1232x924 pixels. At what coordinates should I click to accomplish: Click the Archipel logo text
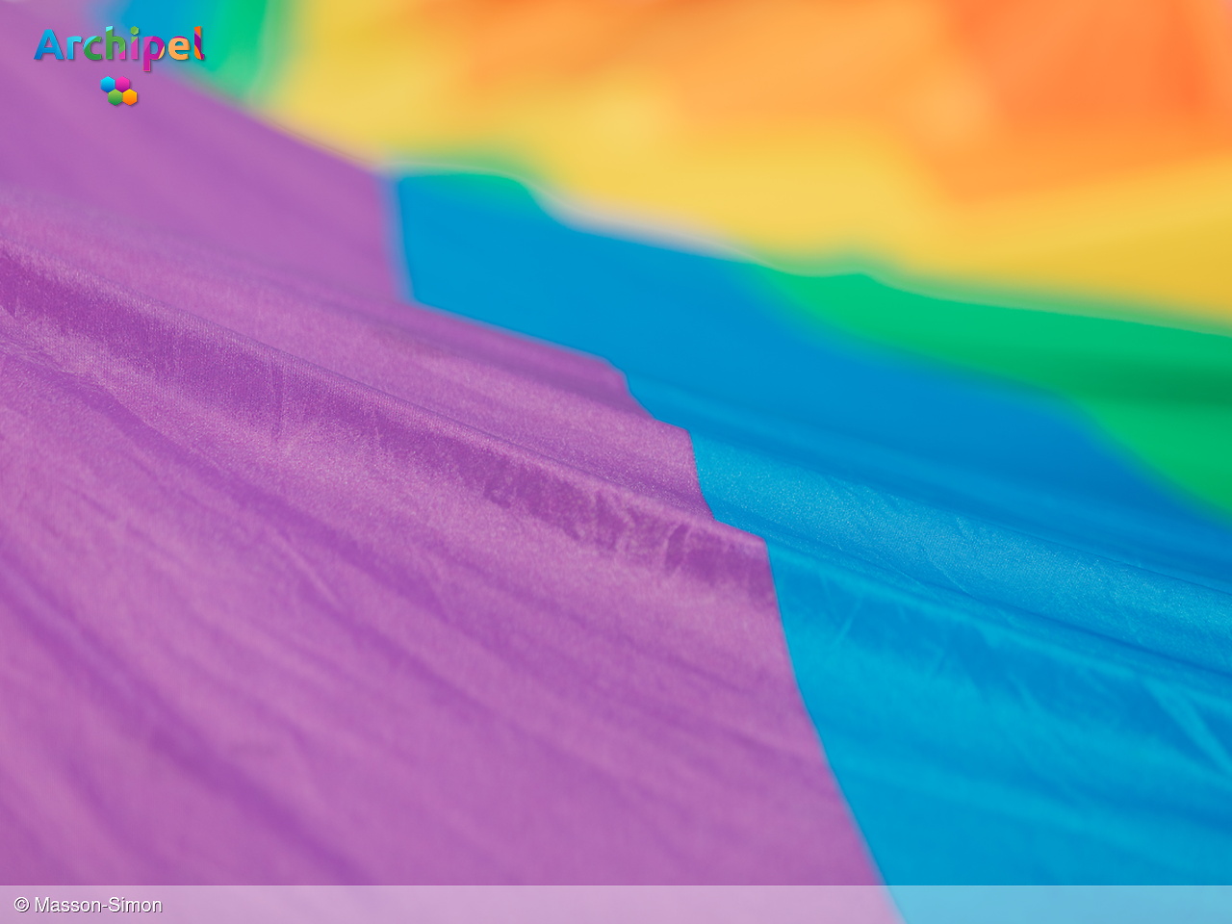click(x=119, y=46)
